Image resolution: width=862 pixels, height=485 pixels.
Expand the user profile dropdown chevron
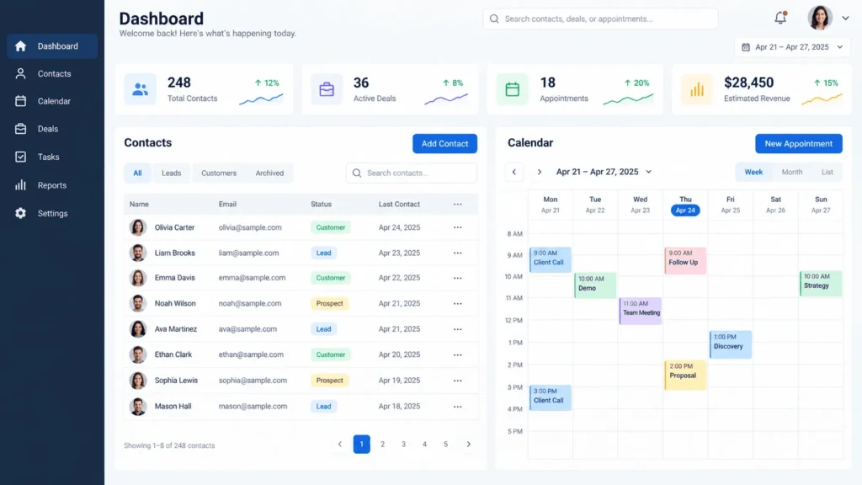(845, 19)
